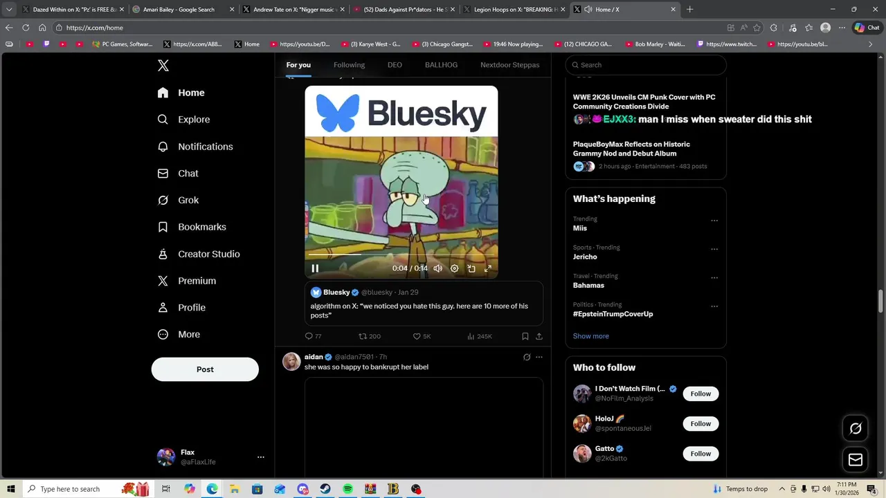Open the Copilot Chat button in the browser toolbar
This screenshot has height=498, width=886.
[x=867, y=28]
